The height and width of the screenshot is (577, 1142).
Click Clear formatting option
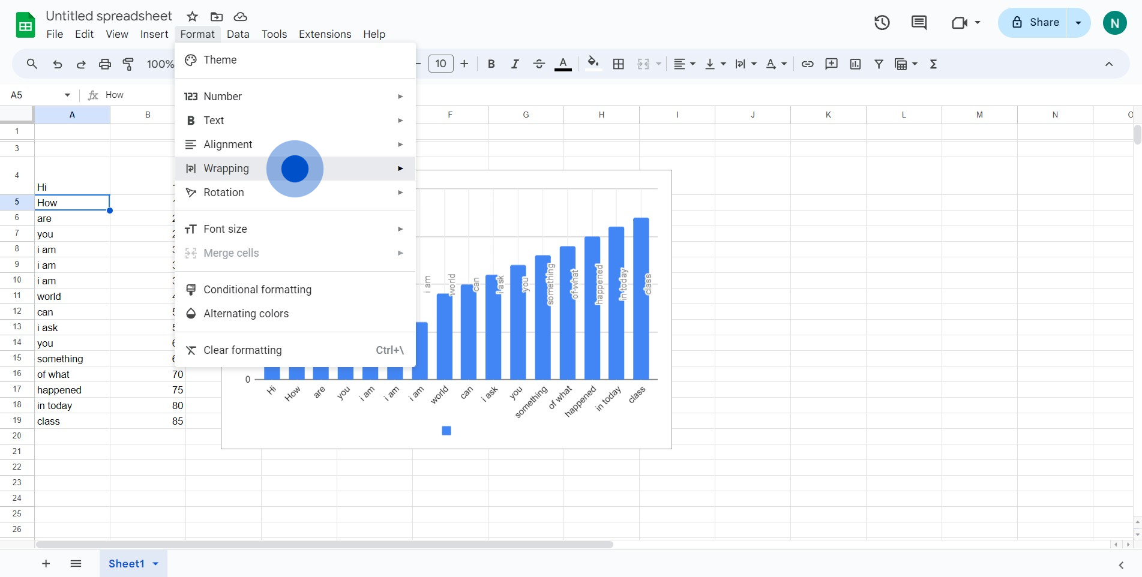(x=242, y=350)
